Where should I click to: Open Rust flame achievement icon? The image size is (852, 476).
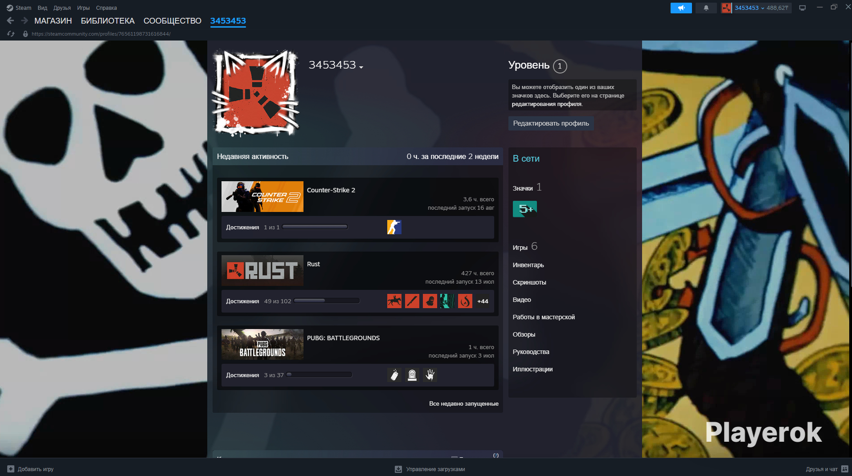click(465, 301)
